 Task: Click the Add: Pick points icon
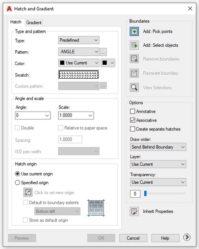click(x=134, y=31)
